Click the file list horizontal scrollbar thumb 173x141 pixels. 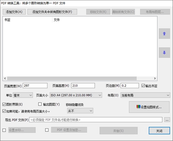[x=72, y=78]
